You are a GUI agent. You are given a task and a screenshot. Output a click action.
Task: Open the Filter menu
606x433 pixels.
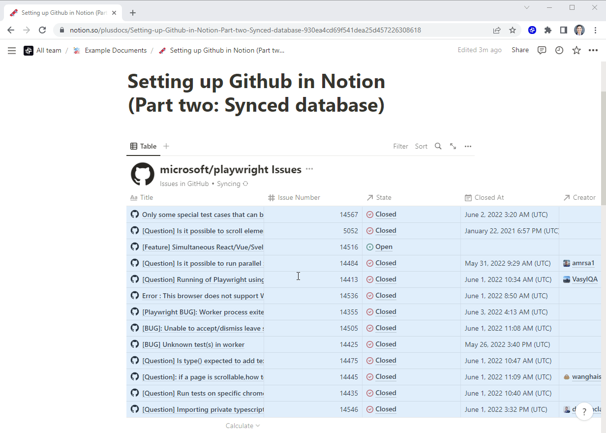[x=400, y=146]
